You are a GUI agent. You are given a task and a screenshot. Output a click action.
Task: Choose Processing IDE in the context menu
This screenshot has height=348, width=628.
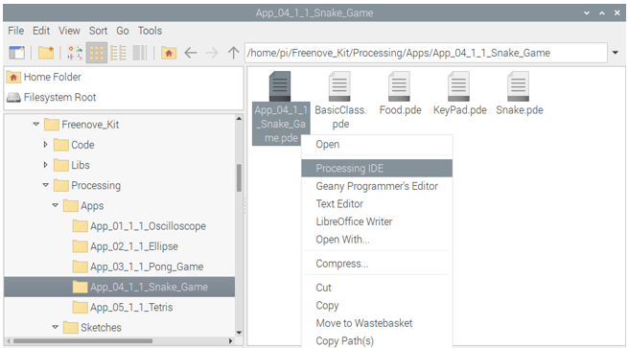click(377, 168)
